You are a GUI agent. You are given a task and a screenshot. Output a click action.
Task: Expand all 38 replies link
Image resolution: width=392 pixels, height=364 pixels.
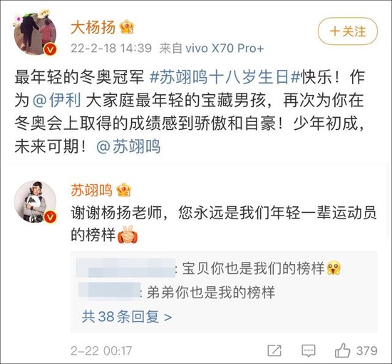[127, 316]
